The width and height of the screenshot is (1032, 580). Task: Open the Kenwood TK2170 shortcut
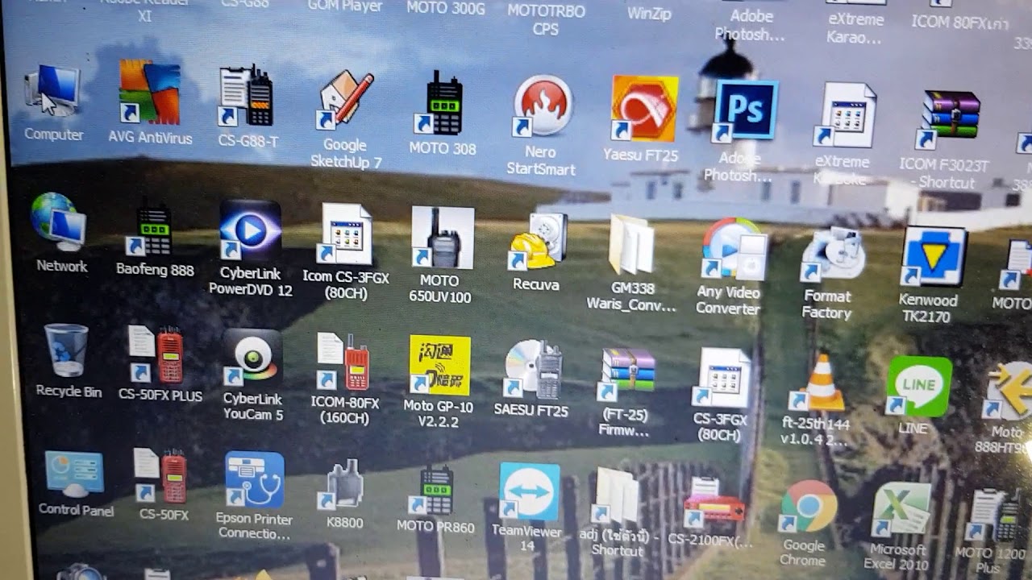coord(933,257)
